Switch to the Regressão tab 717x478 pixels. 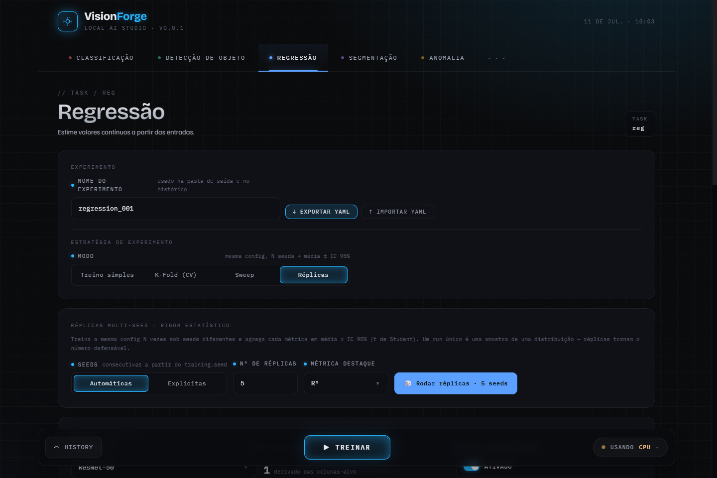pyautogui.click(x=293, y=58)
